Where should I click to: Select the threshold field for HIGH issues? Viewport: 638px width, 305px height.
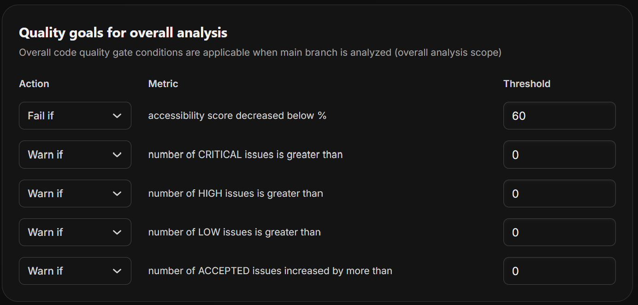559,194
